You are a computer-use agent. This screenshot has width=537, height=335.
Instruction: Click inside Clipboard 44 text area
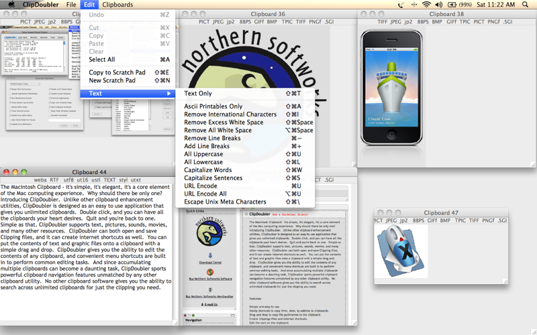point(86,253)
